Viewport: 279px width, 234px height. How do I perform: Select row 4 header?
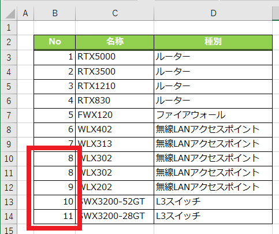(9, 72)
